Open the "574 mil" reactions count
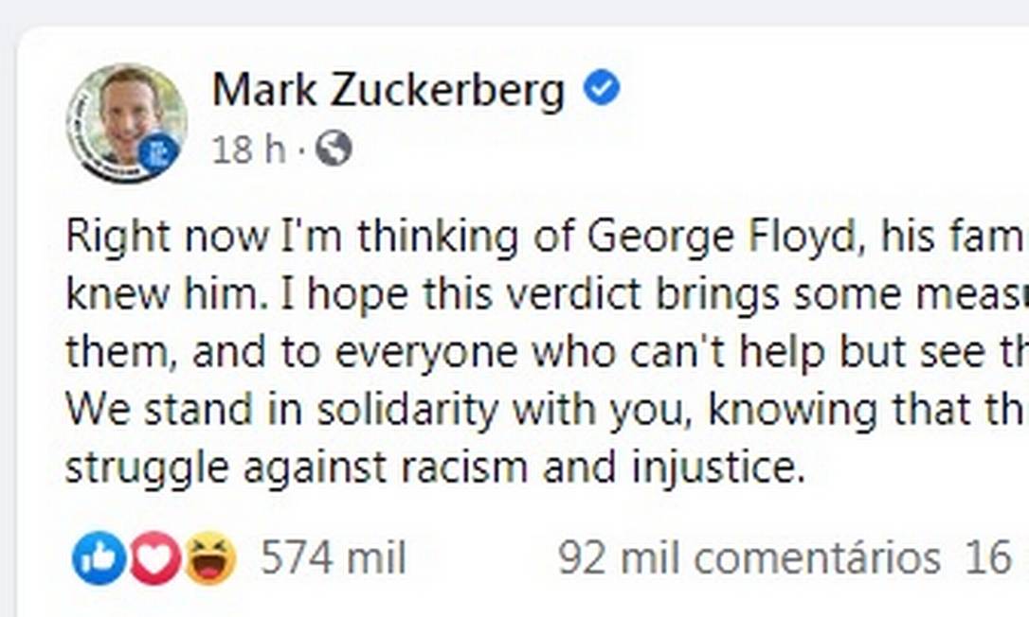The image size is (1029, 617). point(333,558)
